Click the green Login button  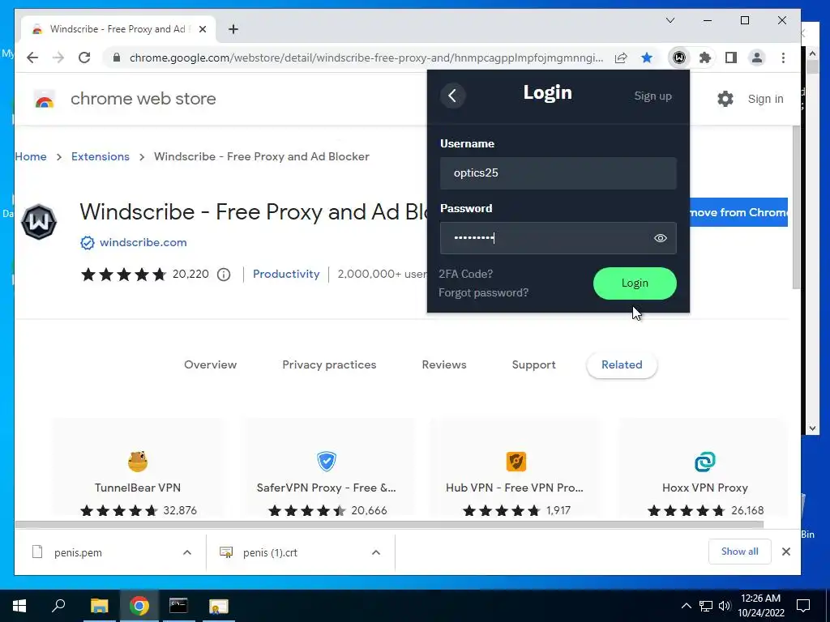click(635, 283)
